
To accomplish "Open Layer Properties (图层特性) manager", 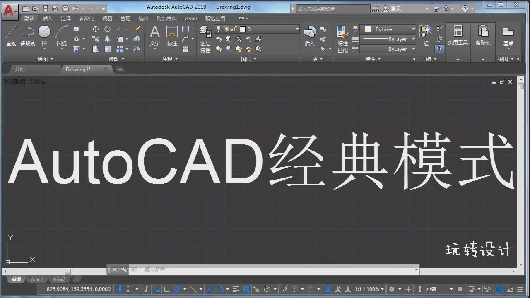I will (x=205, y=39).
